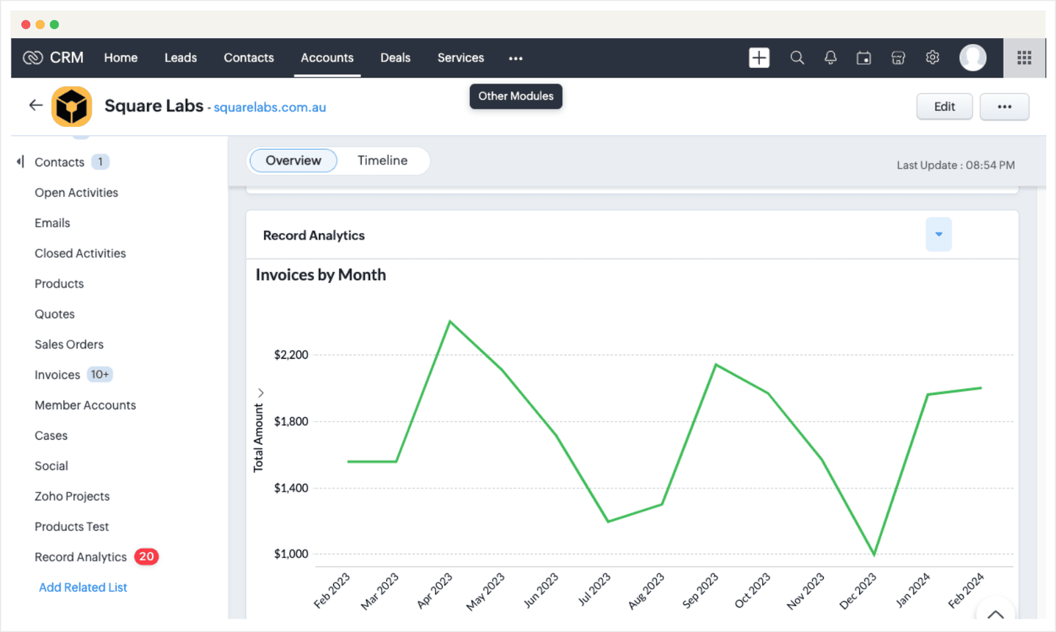The image size is (1056, 632).
Task: Click the Feb 2024 axis label
Action: (x=966, y=591)
